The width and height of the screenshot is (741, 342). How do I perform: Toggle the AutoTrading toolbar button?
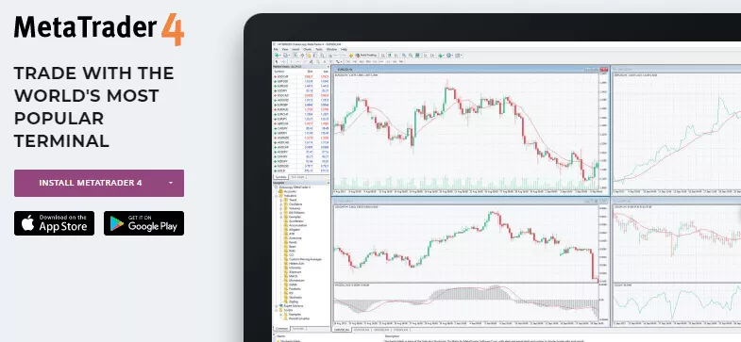tap(366, 56)
